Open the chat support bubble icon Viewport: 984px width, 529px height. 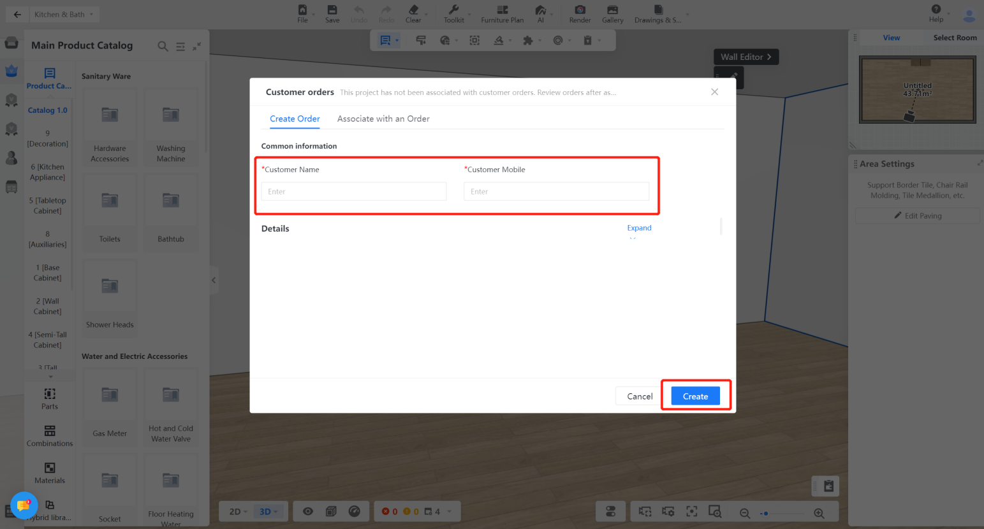coord(24,505)
